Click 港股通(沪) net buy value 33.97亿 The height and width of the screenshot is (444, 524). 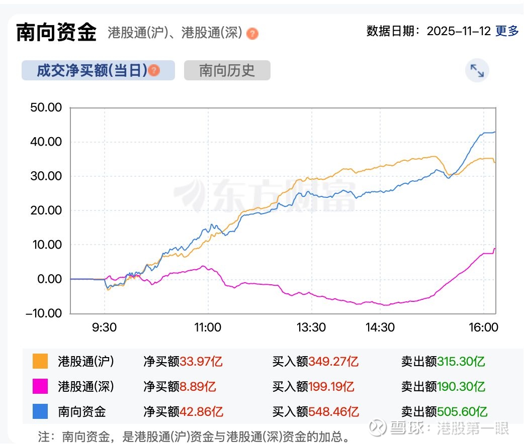(x=201, y=361)
